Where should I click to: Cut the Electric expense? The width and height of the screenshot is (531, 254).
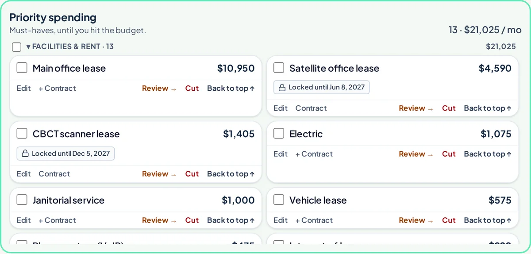tap(449, 154)
